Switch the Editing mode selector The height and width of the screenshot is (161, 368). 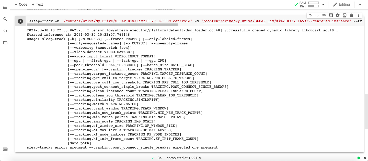click(342, 4)
